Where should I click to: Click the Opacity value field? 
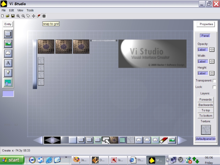tap(203, 50)
